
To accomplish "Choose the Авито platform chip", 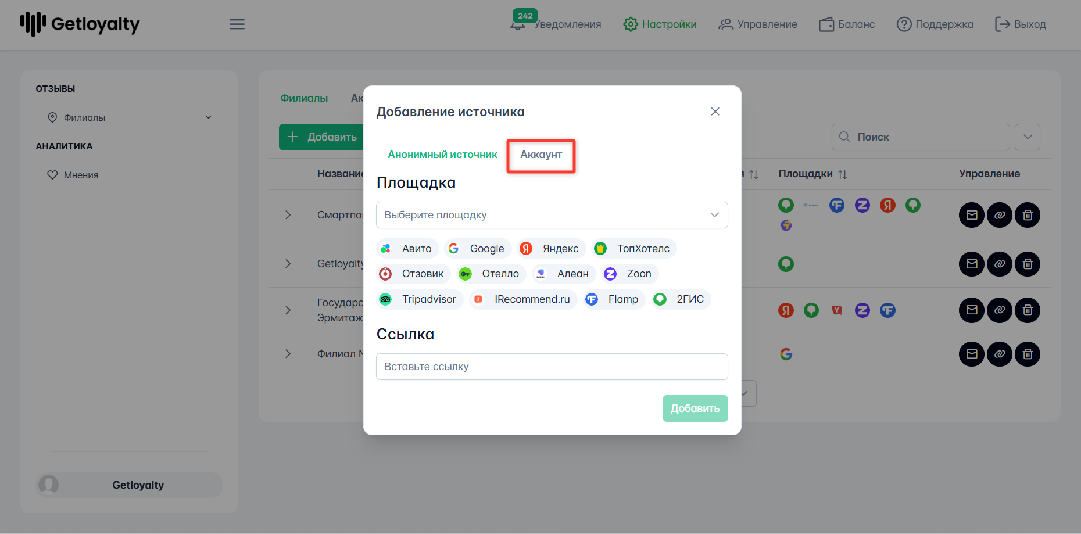I will coord(407,249).
